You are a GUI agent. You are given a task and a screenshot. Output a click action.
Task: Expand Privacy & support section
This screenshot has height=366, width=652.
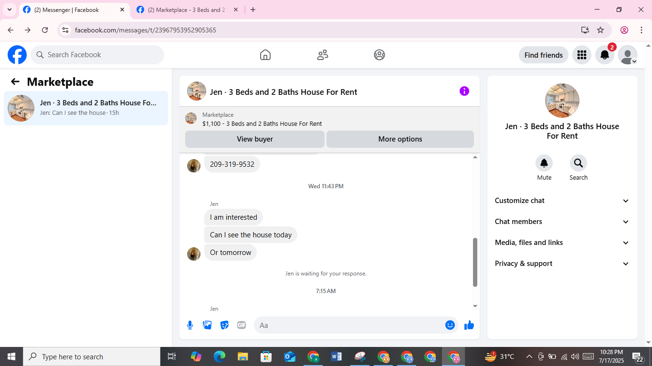tap(562, 264)
